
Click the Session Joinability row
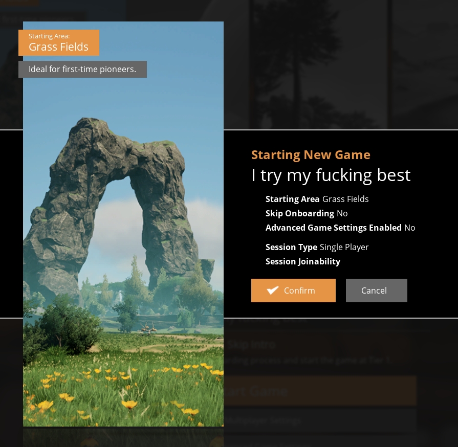coord(302,261)
